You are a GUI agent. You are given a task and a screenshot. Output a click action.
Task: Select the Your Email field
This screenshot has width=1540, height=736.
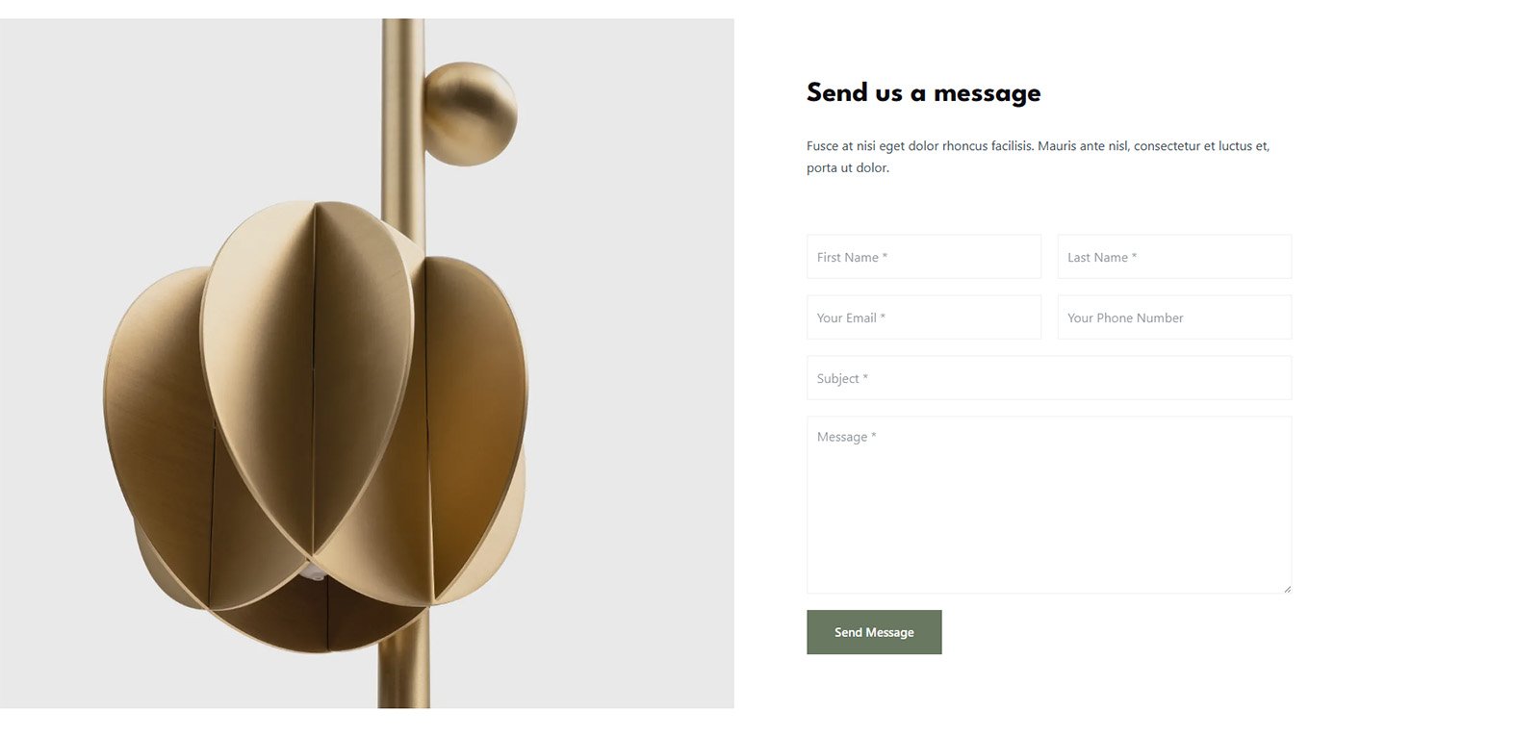tap(923, 317)
